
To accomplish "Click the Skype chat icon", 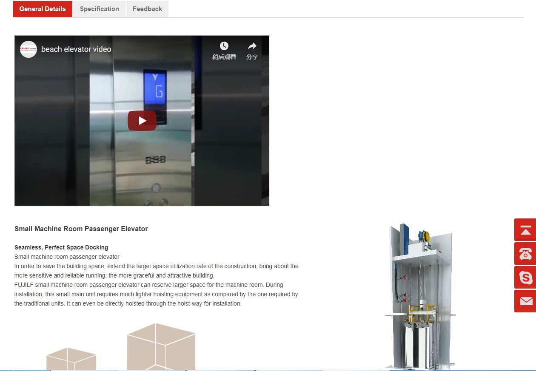I will tap(526, 278).
